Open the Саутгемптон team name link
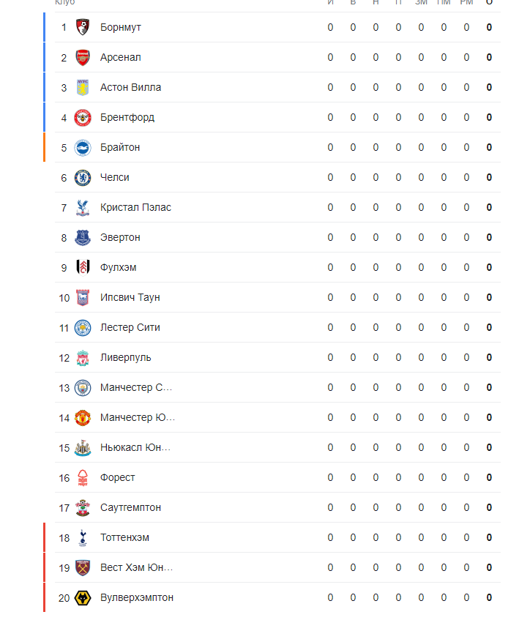 pos(130,507)
